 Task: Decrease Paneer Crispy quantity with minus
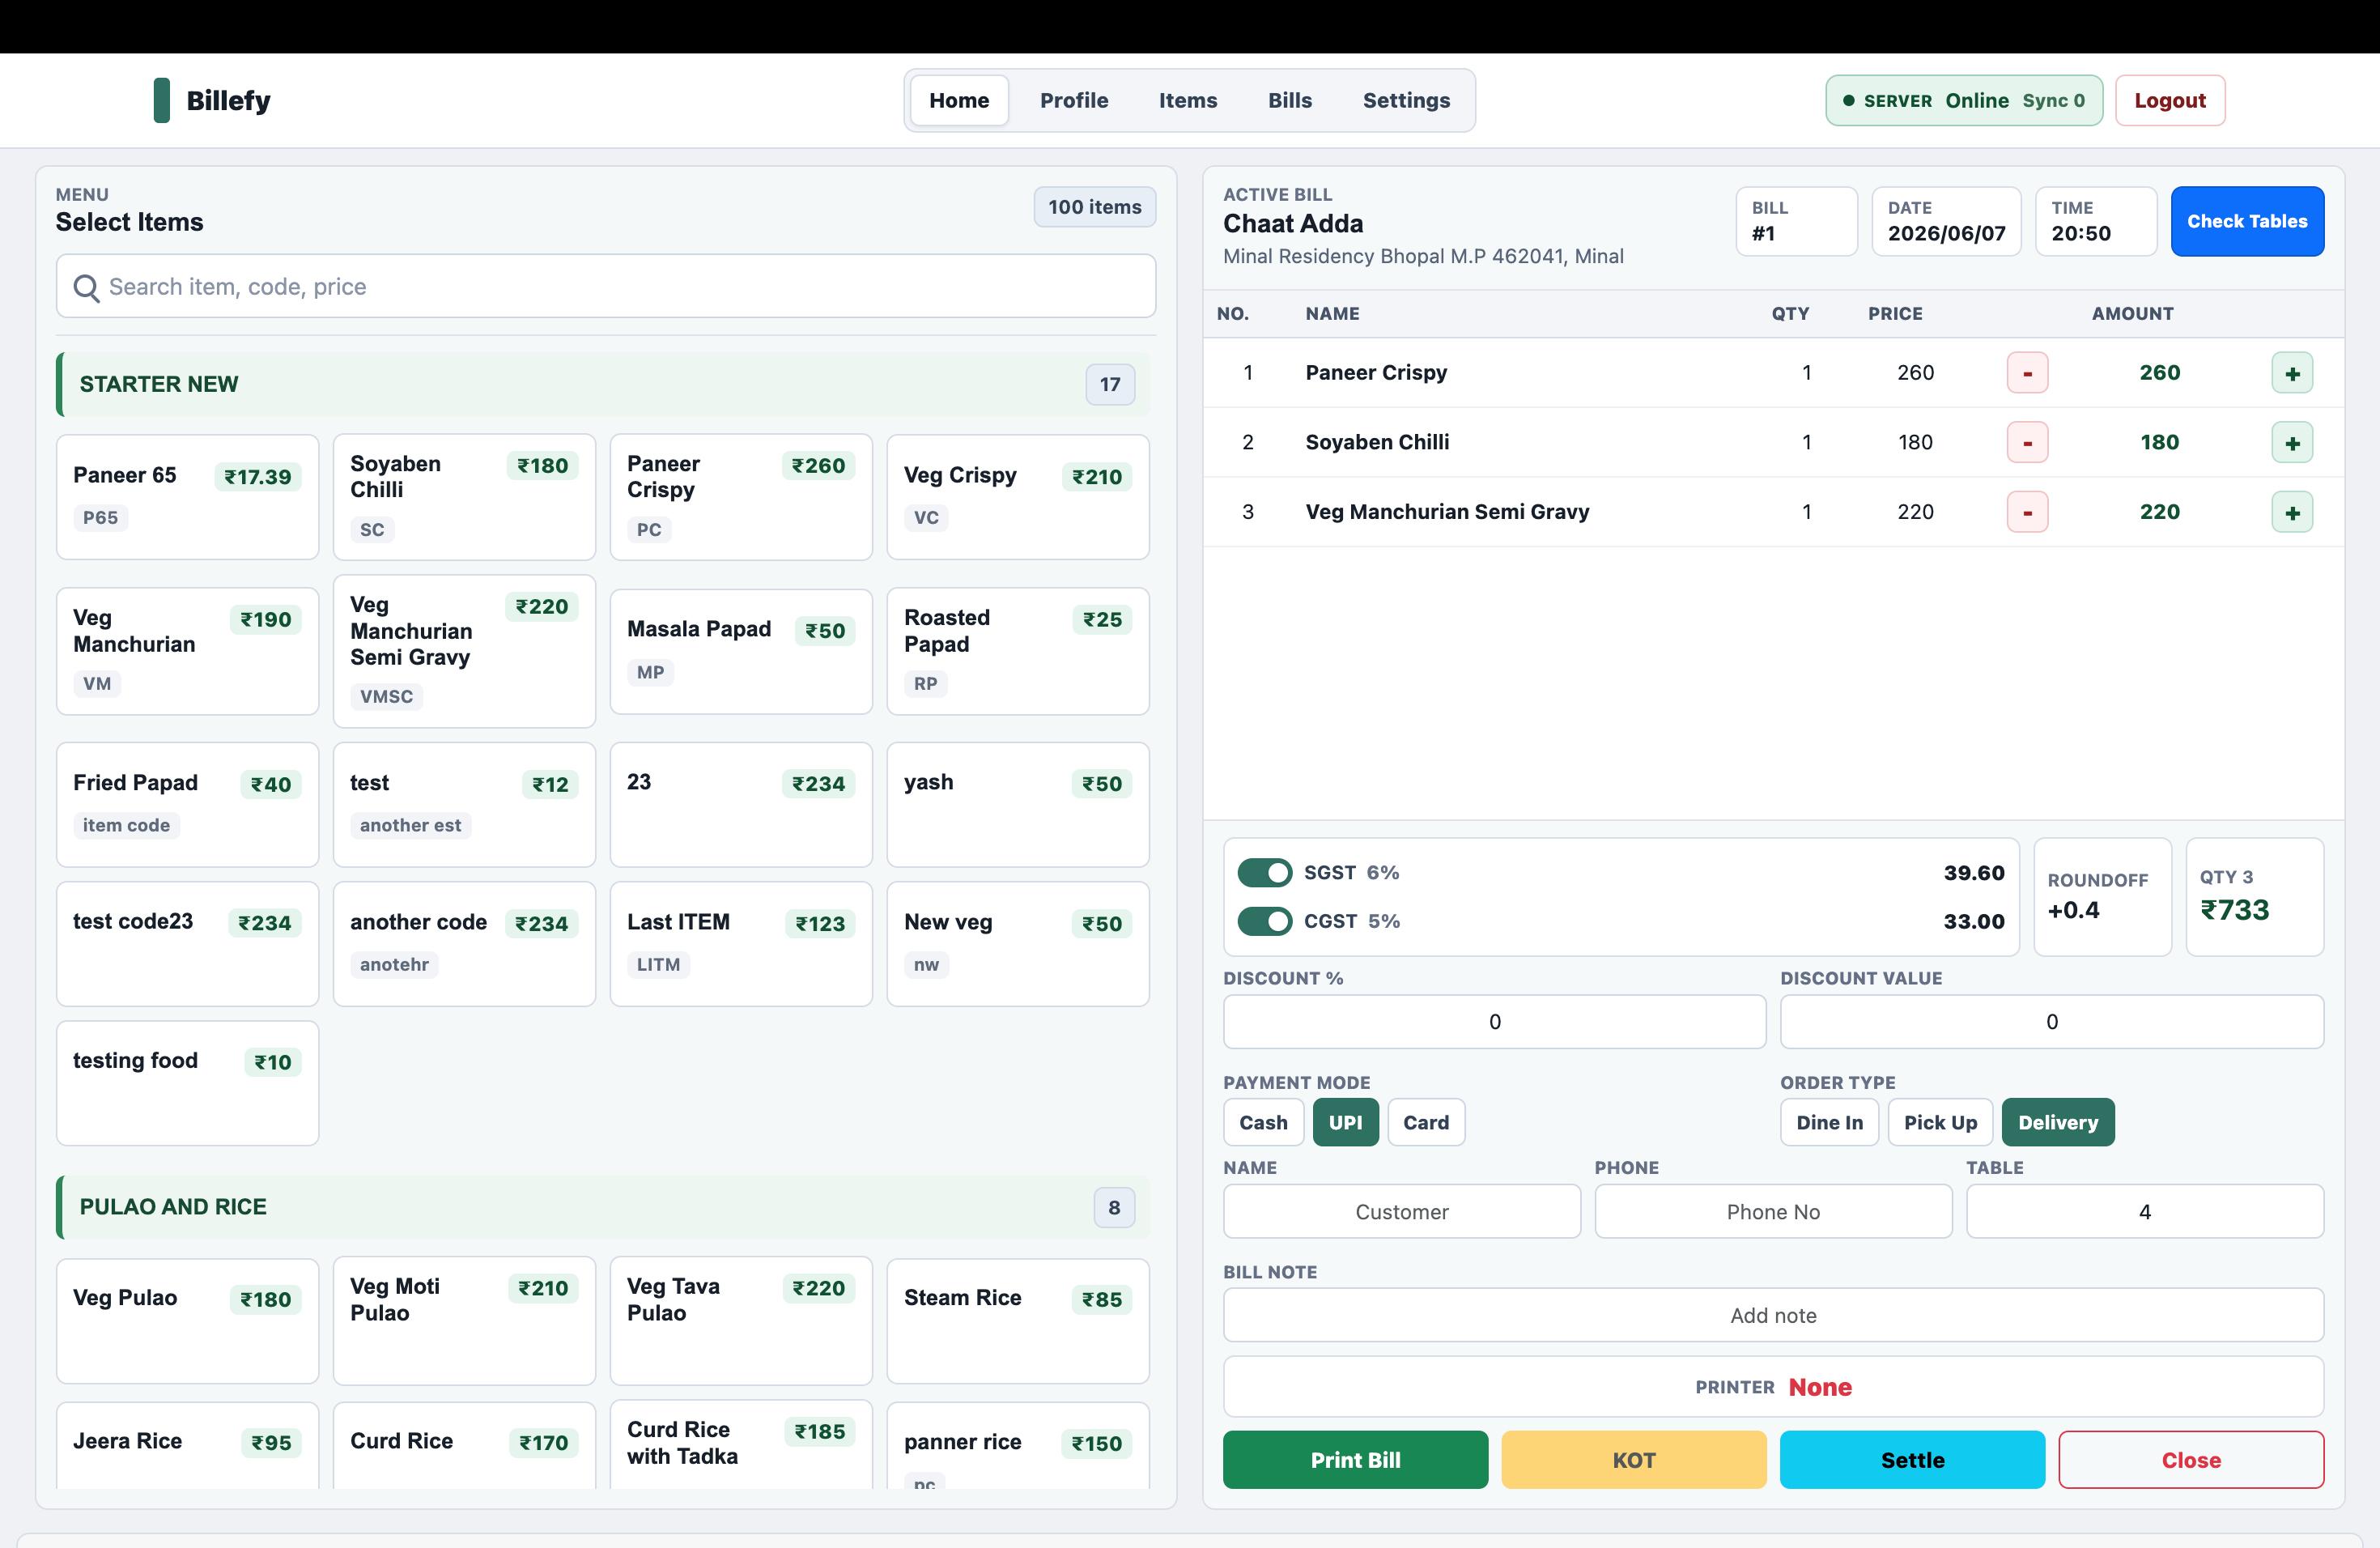(2027, 373)
